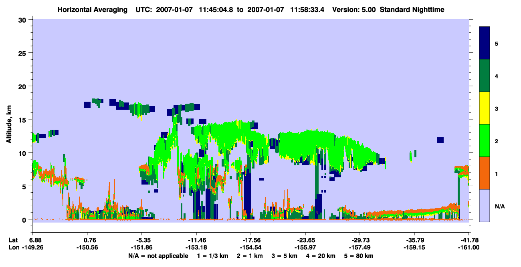This screenshot has height=267, width=521.
Task: Click the altitude tick label 25
Action: pyautogui.click(x=23, y=53)
